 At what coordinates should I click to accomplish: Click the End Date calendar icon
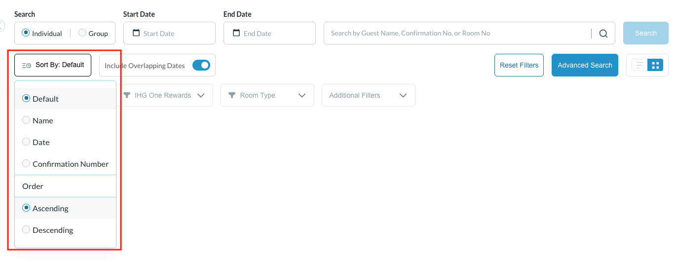tap(236, 33)
